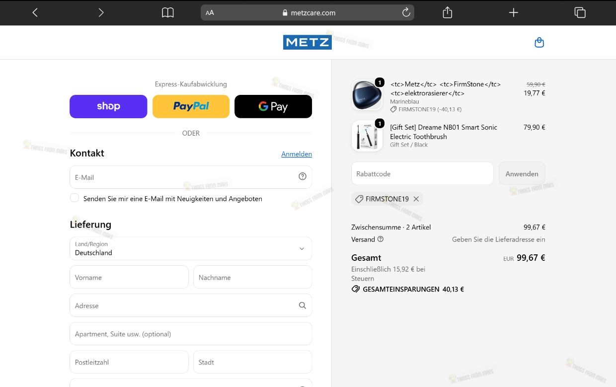616x387 pixels.
Task: Enable newsletter emails checkbox
Action: (75, 198)
